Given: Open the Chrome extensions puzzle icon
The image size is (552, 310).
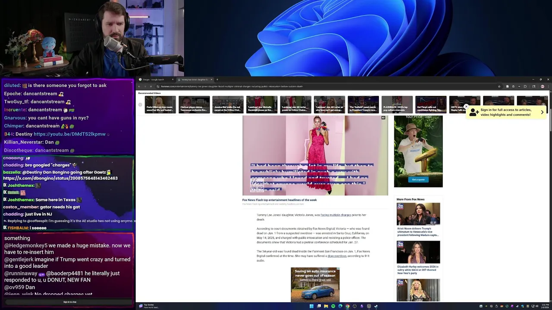Looking at the screenshot, I should (525, 87).
